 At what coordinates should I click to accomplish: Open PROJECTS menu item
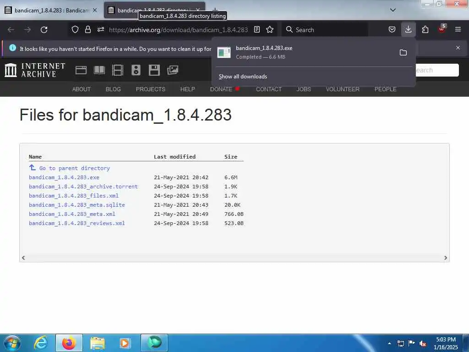tap(150, 89)
